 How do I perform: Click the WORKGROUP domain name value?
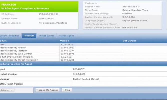click(46, 19)
